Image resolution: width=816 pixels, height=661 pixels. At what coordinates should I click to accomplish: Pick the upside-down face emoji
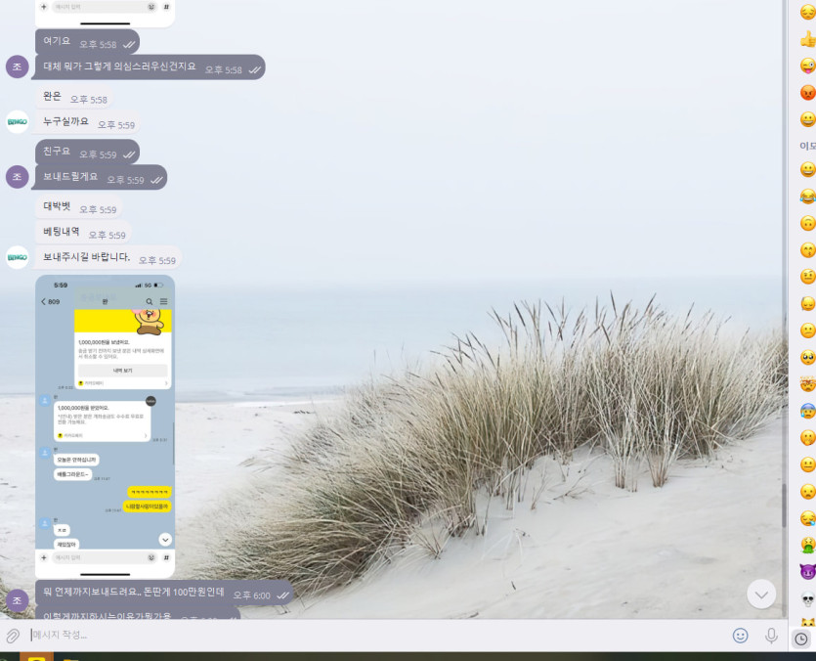[807, 224]
